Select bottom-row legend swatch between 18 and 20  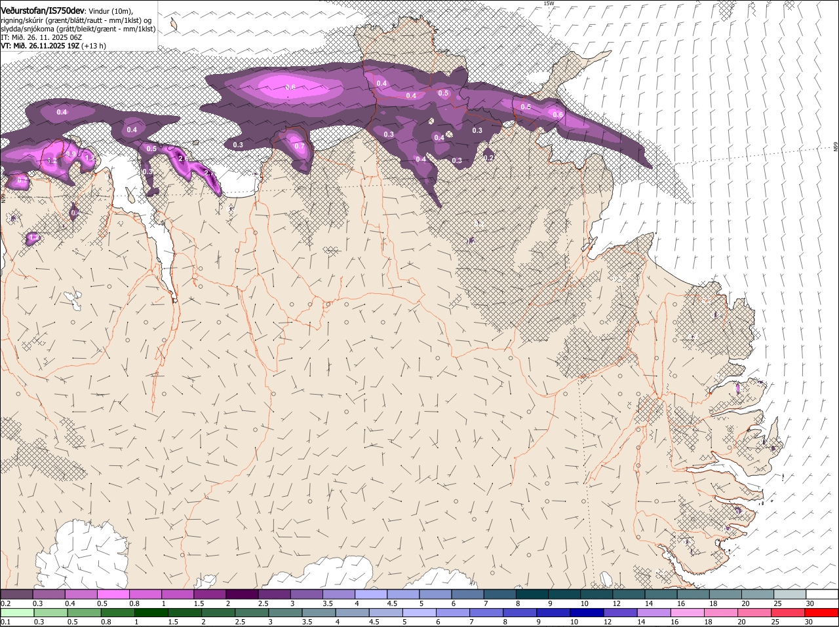click(720, 613)
